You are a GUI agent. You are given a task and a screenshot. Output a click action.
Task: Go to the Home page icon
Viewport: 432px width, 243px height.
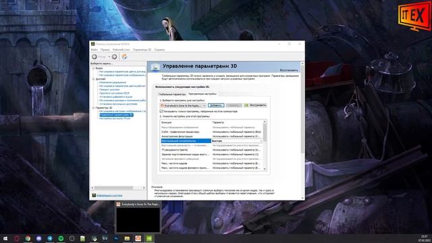(124, 57)
